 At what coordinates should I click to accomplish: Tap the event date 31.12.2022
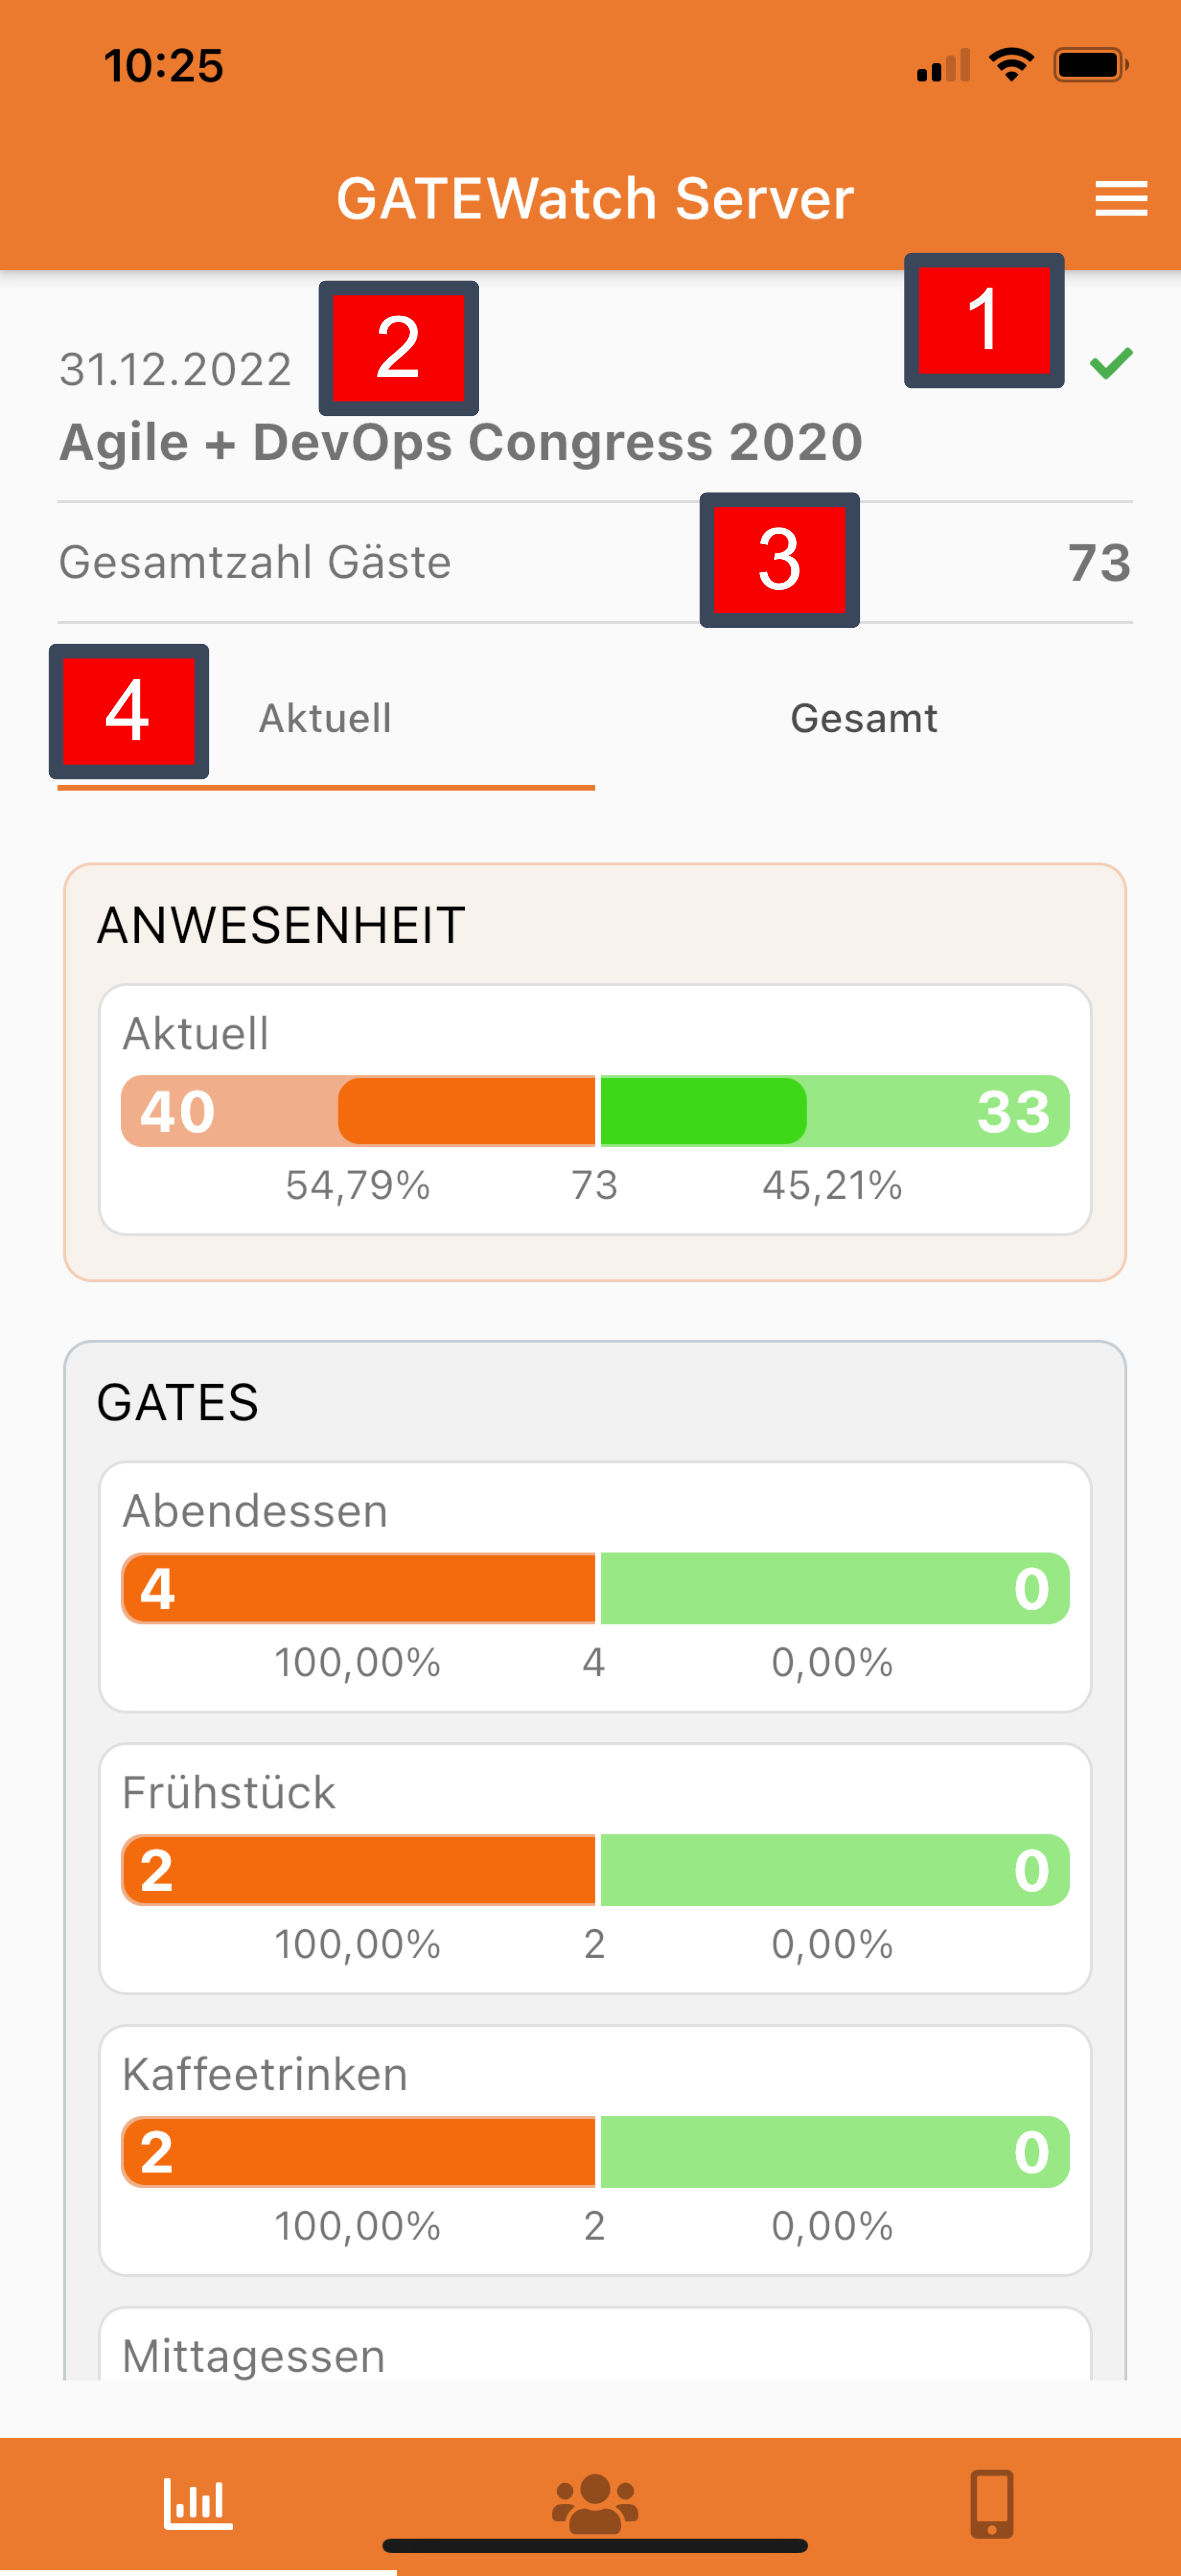[x=175, y=370]
